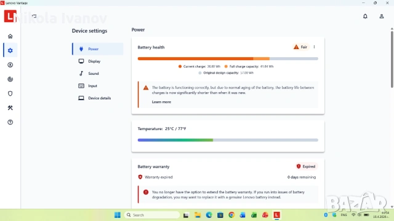This screenshot has width=394, height=221.
Task: Open Microsoft Edge from taskbar
Action: click(209, 215)
